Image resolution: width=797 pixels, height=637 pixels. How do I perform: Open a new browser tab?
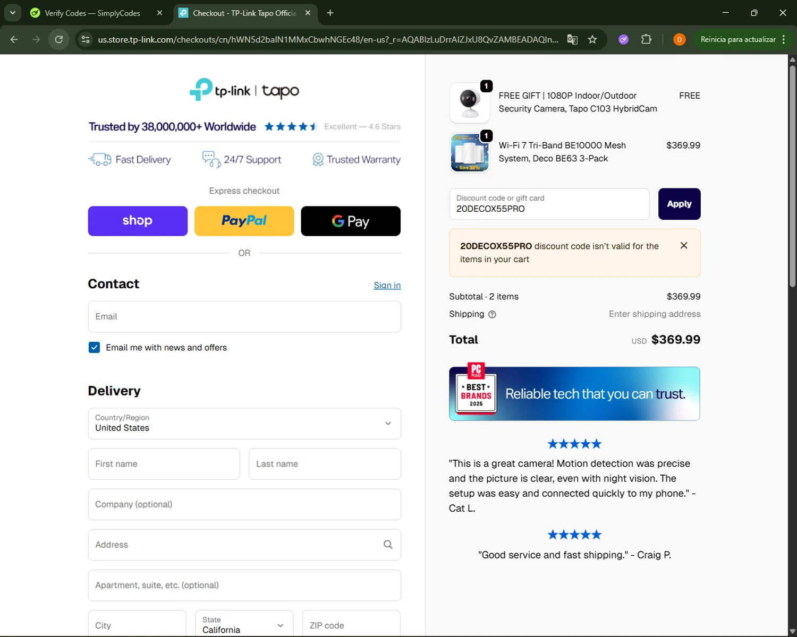tap(330, 13)
